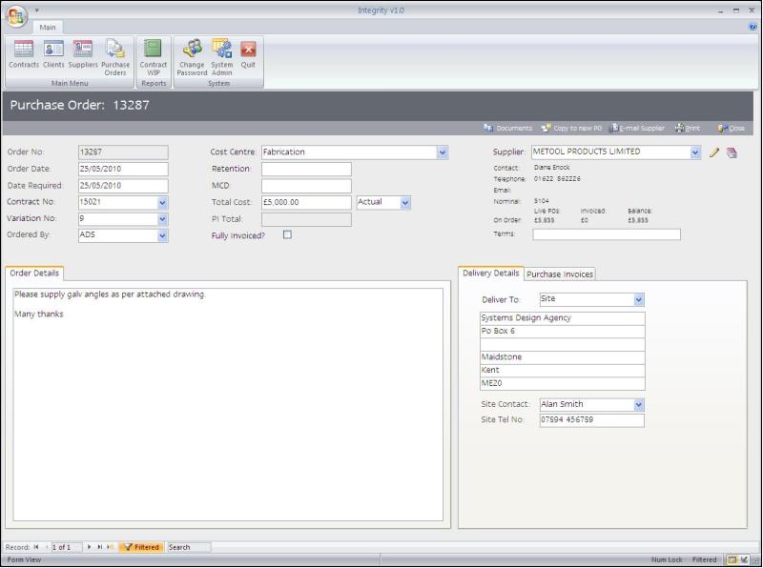Open the Supplier dropdown list
Viewport: 763px width, 568px height.
point(695,152)
